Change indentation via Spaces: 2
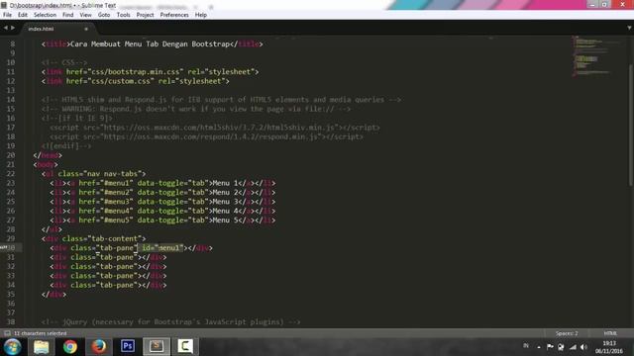Viewport: 634px width, 356px height. click(x=567, y=333)
